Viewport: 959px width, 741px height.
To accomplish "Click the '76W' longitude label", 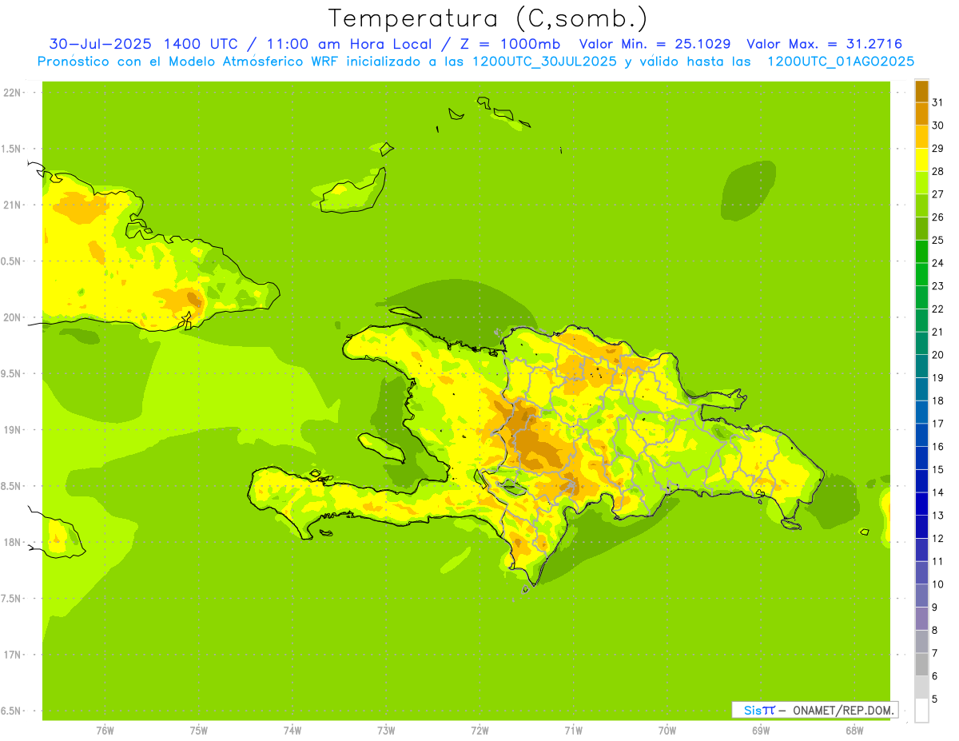I will click(x=105, y=731).
